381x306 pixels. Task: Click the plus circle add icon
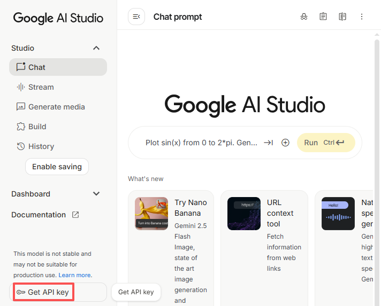click(285, 143)
